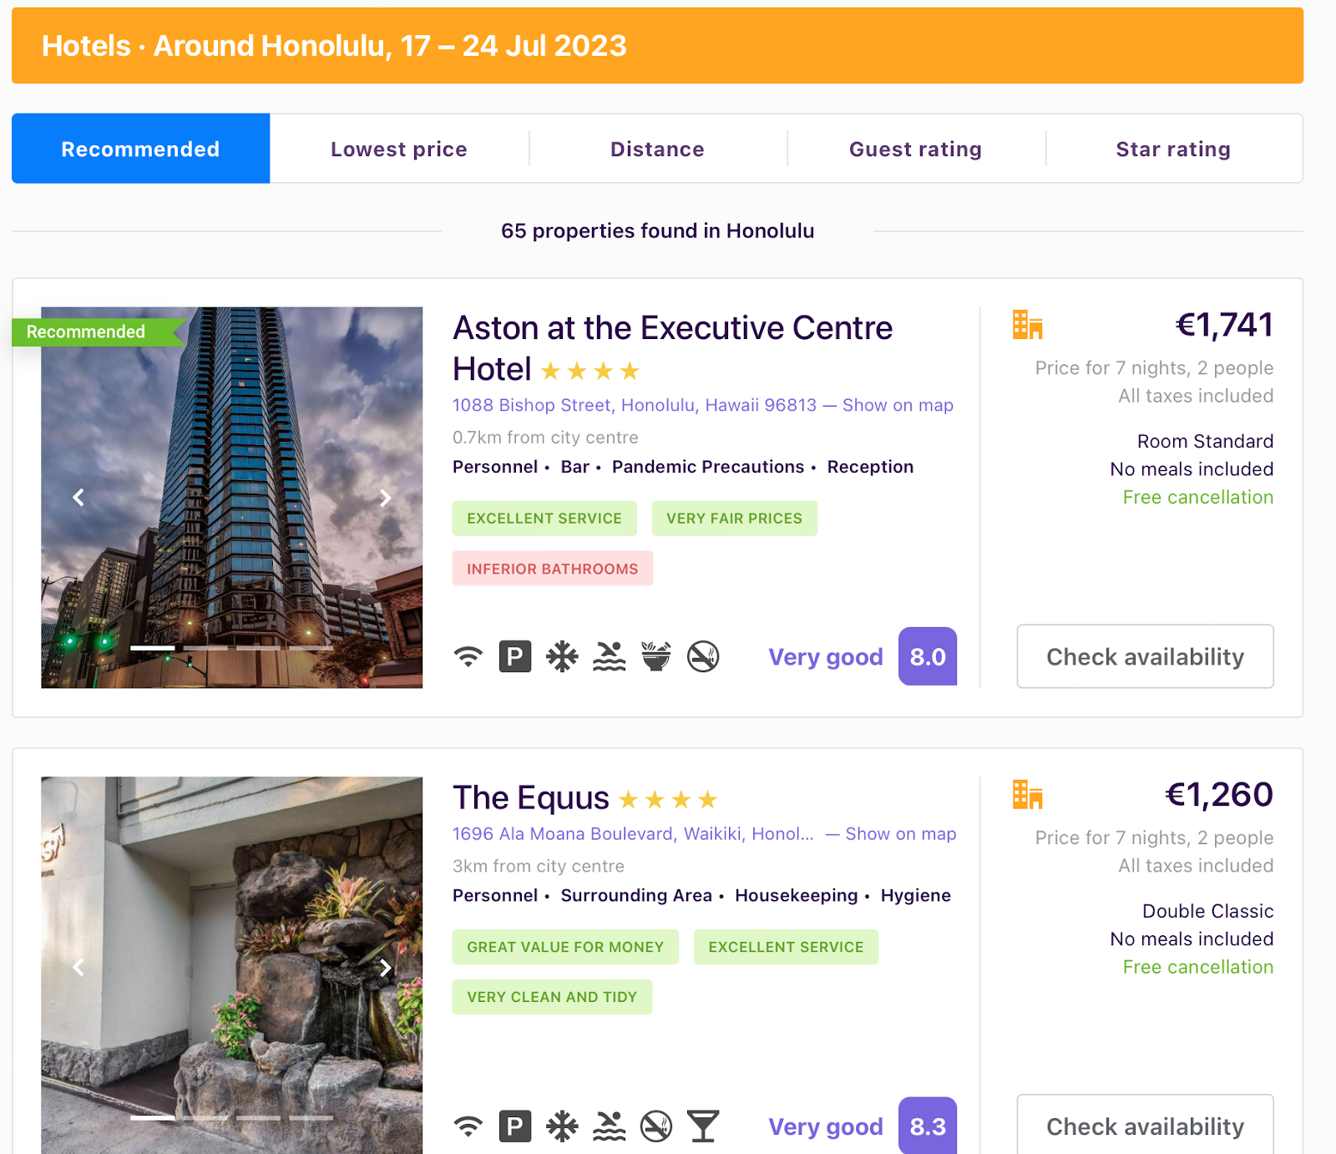Sort results by Distance
The image size is (1336, 1154).
pyautogui.click(x=657, y=149)
